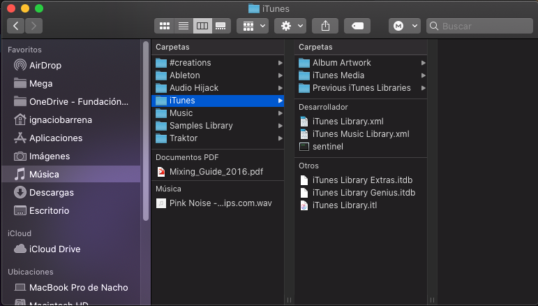Select the Previous iTunes Libraries folder
This screenshot has width=538, height=306.
[x=361, y=88]
